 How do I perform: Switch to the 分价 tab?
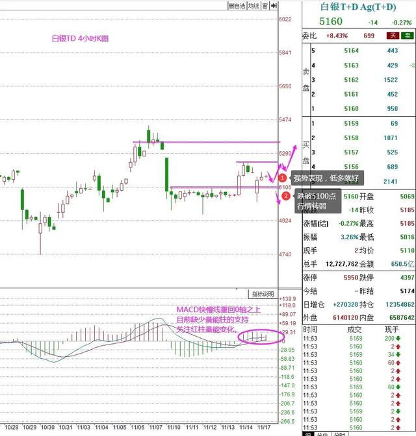tap(322, 434)
